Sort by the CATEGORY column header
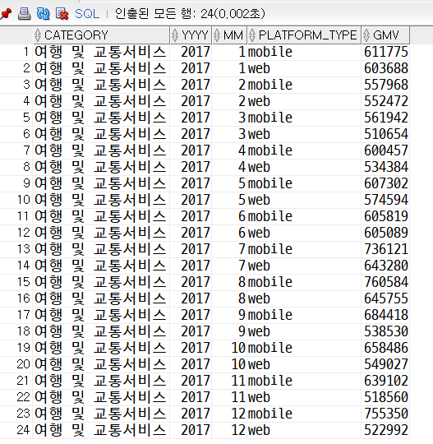Viewport: 433px width, 444px height. (101, 35)
